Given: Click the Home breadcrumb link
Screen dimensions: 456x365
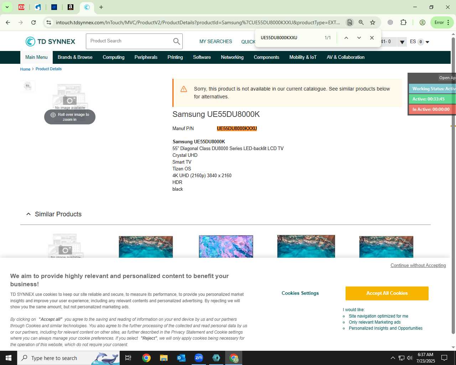Looking at the screenshot, I should (x=25, y=69).
